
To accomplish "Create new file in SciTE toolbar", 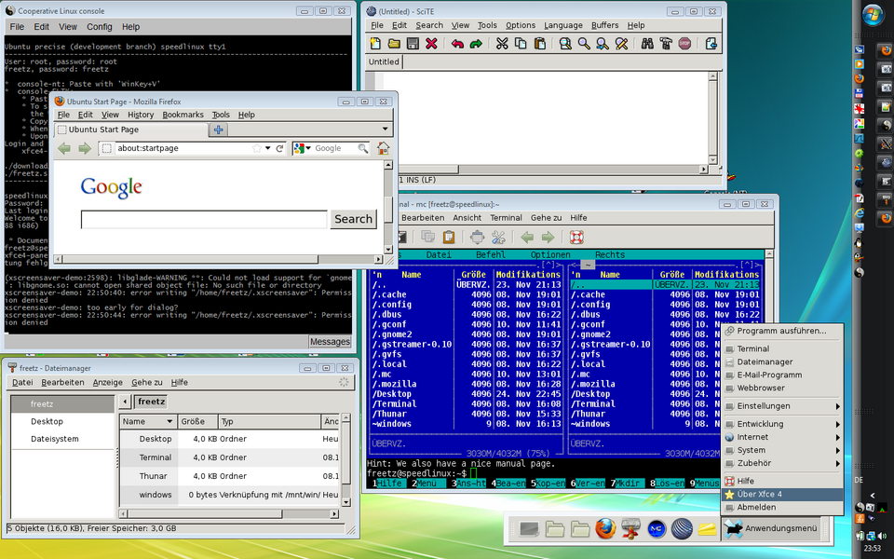I will (375, 44).
